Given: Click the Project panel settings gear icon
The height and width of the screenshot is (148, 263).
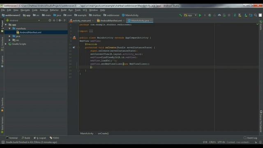Looking at the screenshot, I should click(60, 21).
